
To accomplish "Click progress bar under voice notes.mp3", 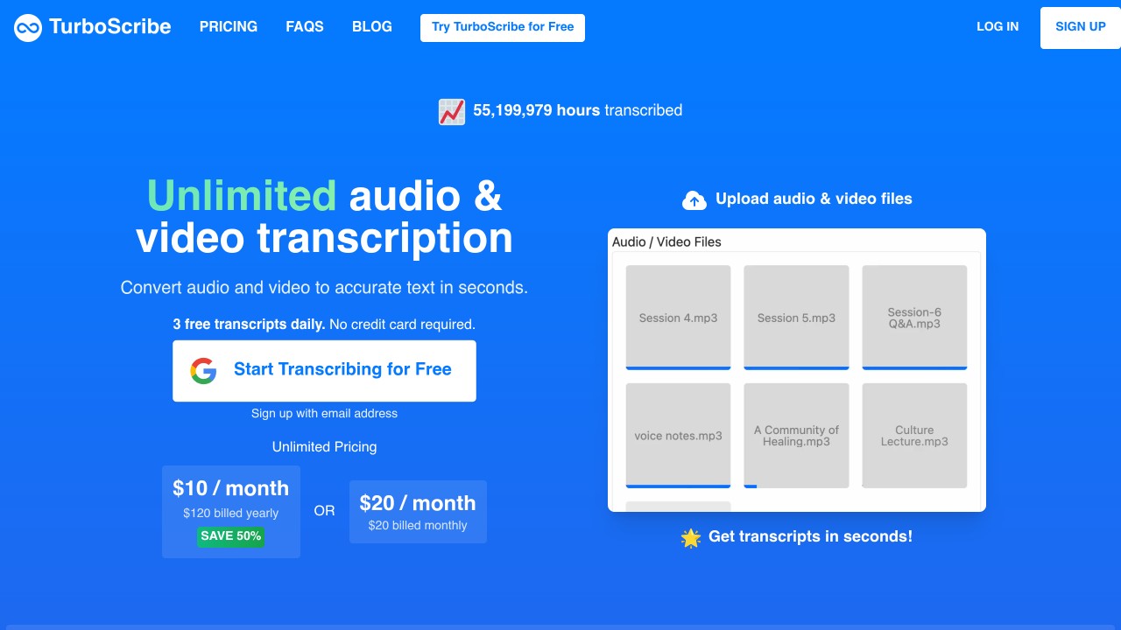I will pyautogui.click(x=678, y=486).
